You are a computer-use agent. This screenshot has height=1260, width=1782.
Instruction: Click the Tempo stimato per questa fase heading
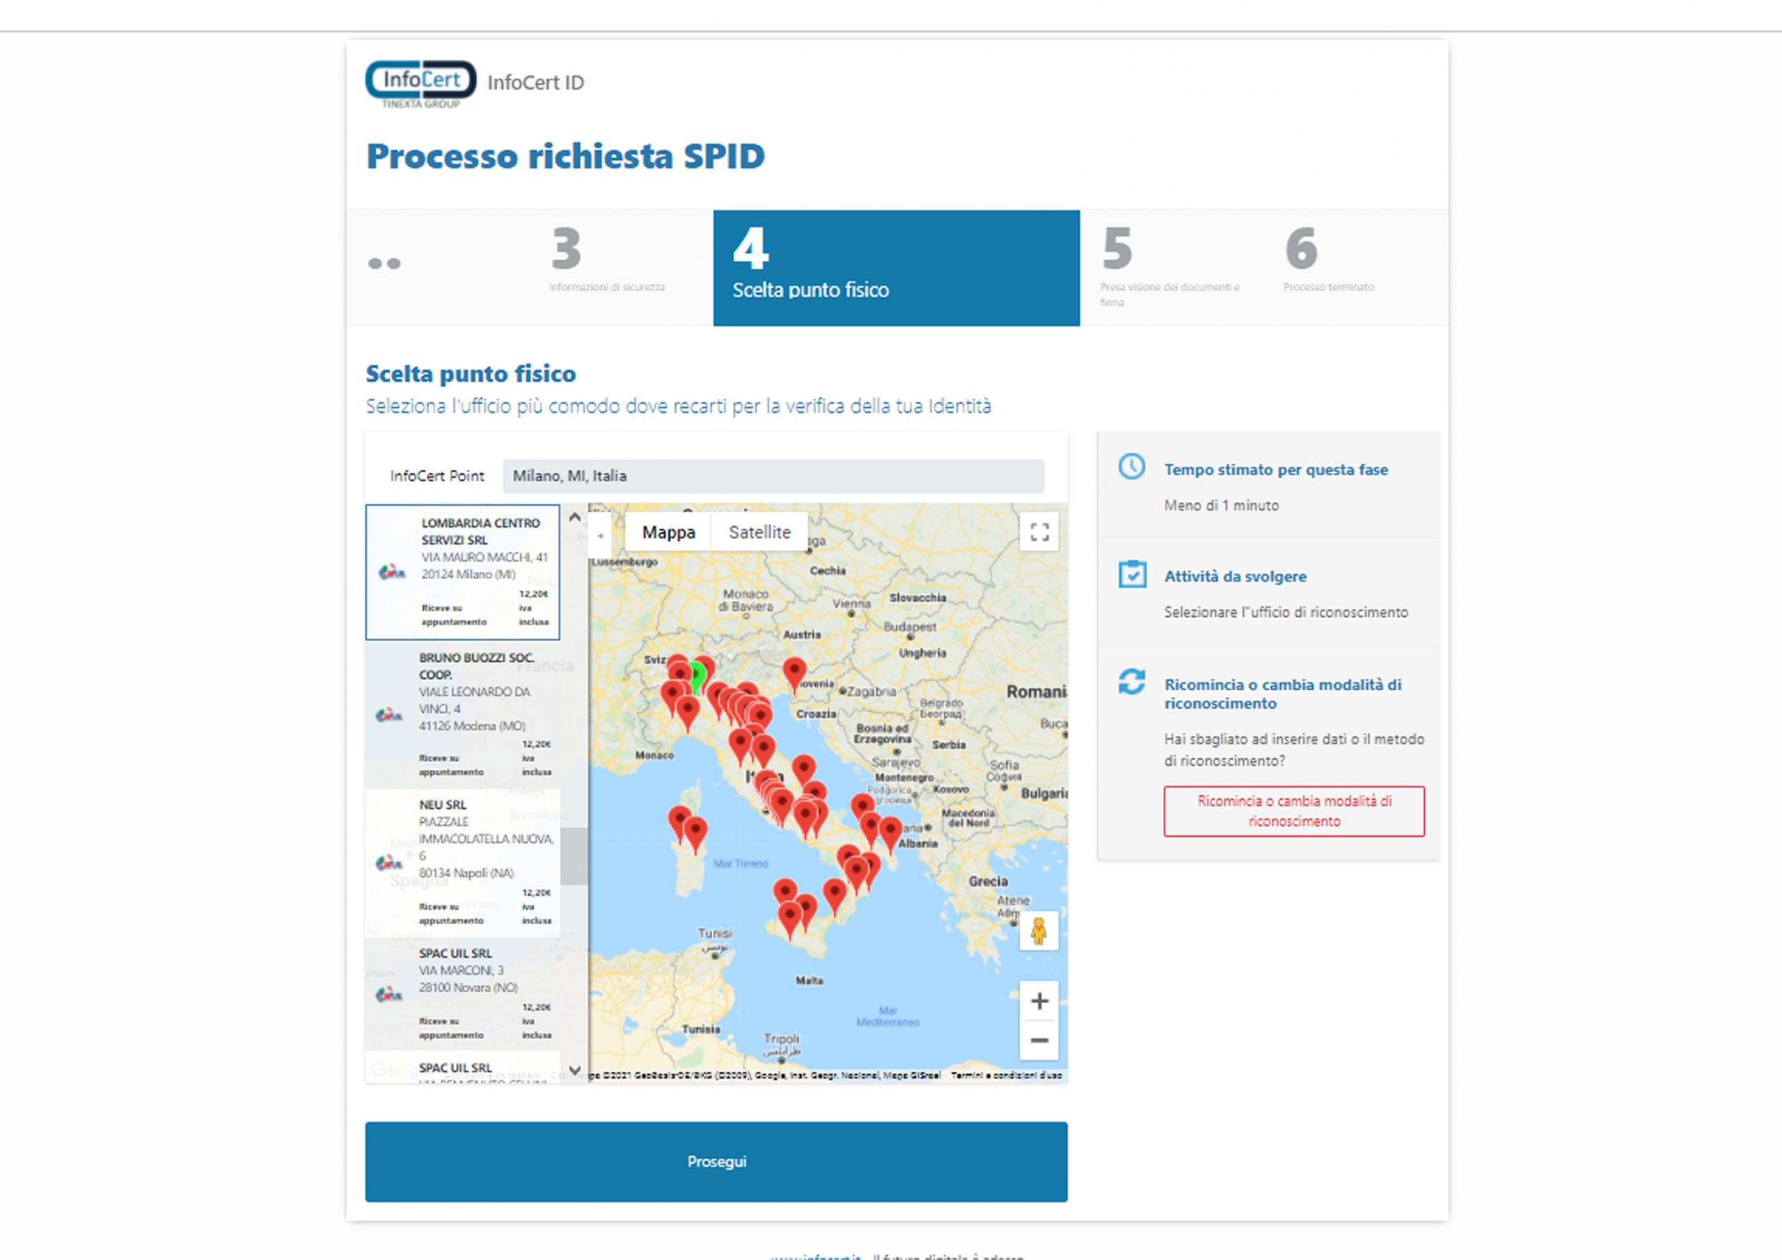tap(1276, 470)
